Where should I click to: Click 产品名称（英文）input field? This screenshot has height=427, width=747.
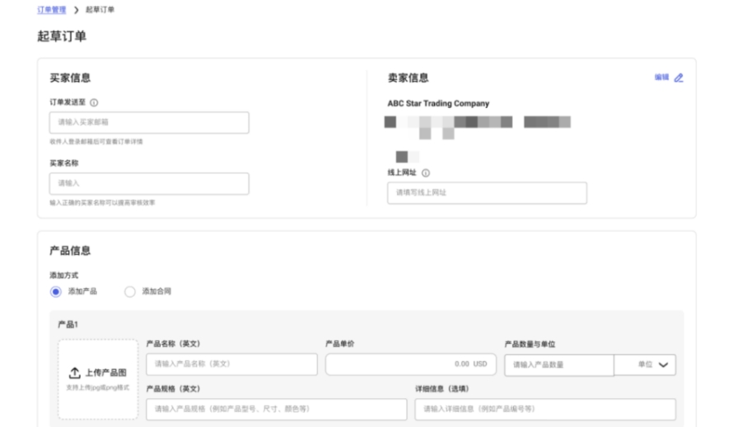[231, 364]
